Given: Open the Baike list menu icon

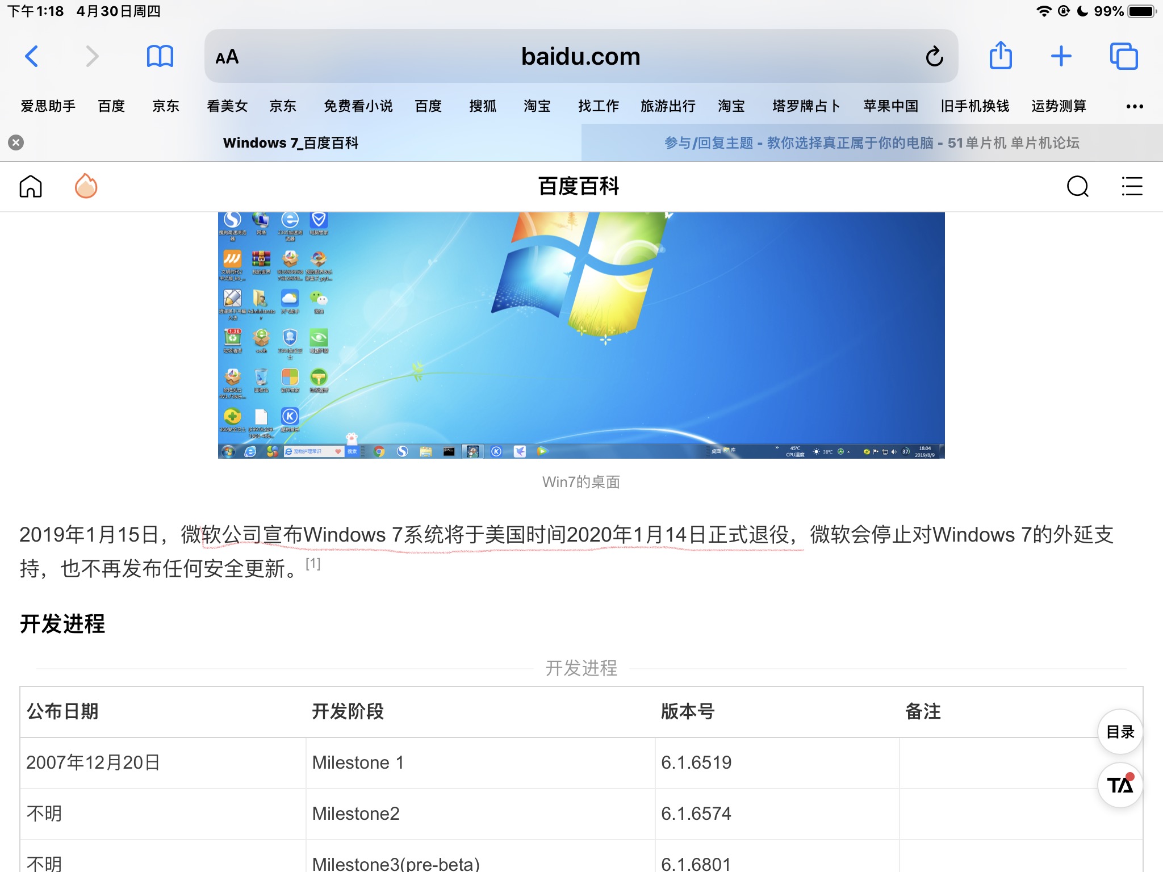Looking at the screenshot, I should click(1132, 186).
